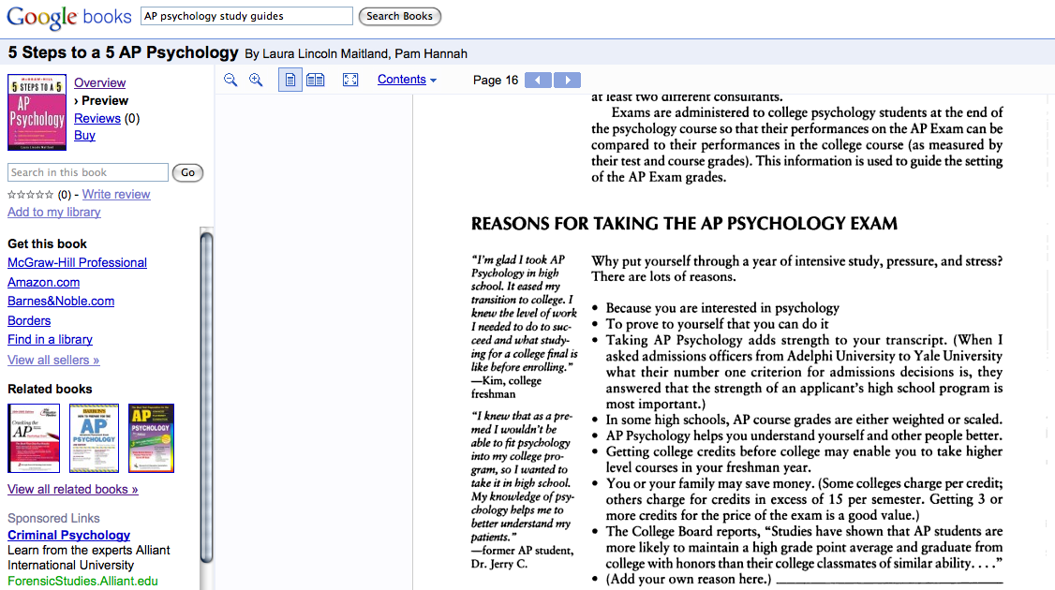1055x590 pixels.
Task: Click the 'Get this book' heading
Action: [47, 244]
